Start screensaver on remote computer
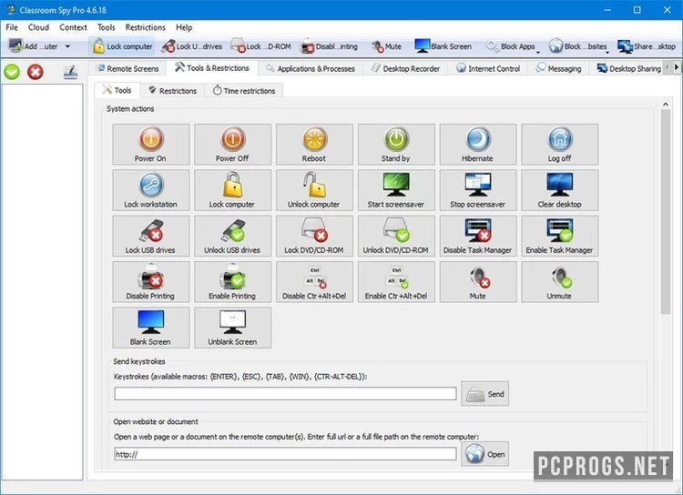The image size is (683, 495). pos(396,190)
